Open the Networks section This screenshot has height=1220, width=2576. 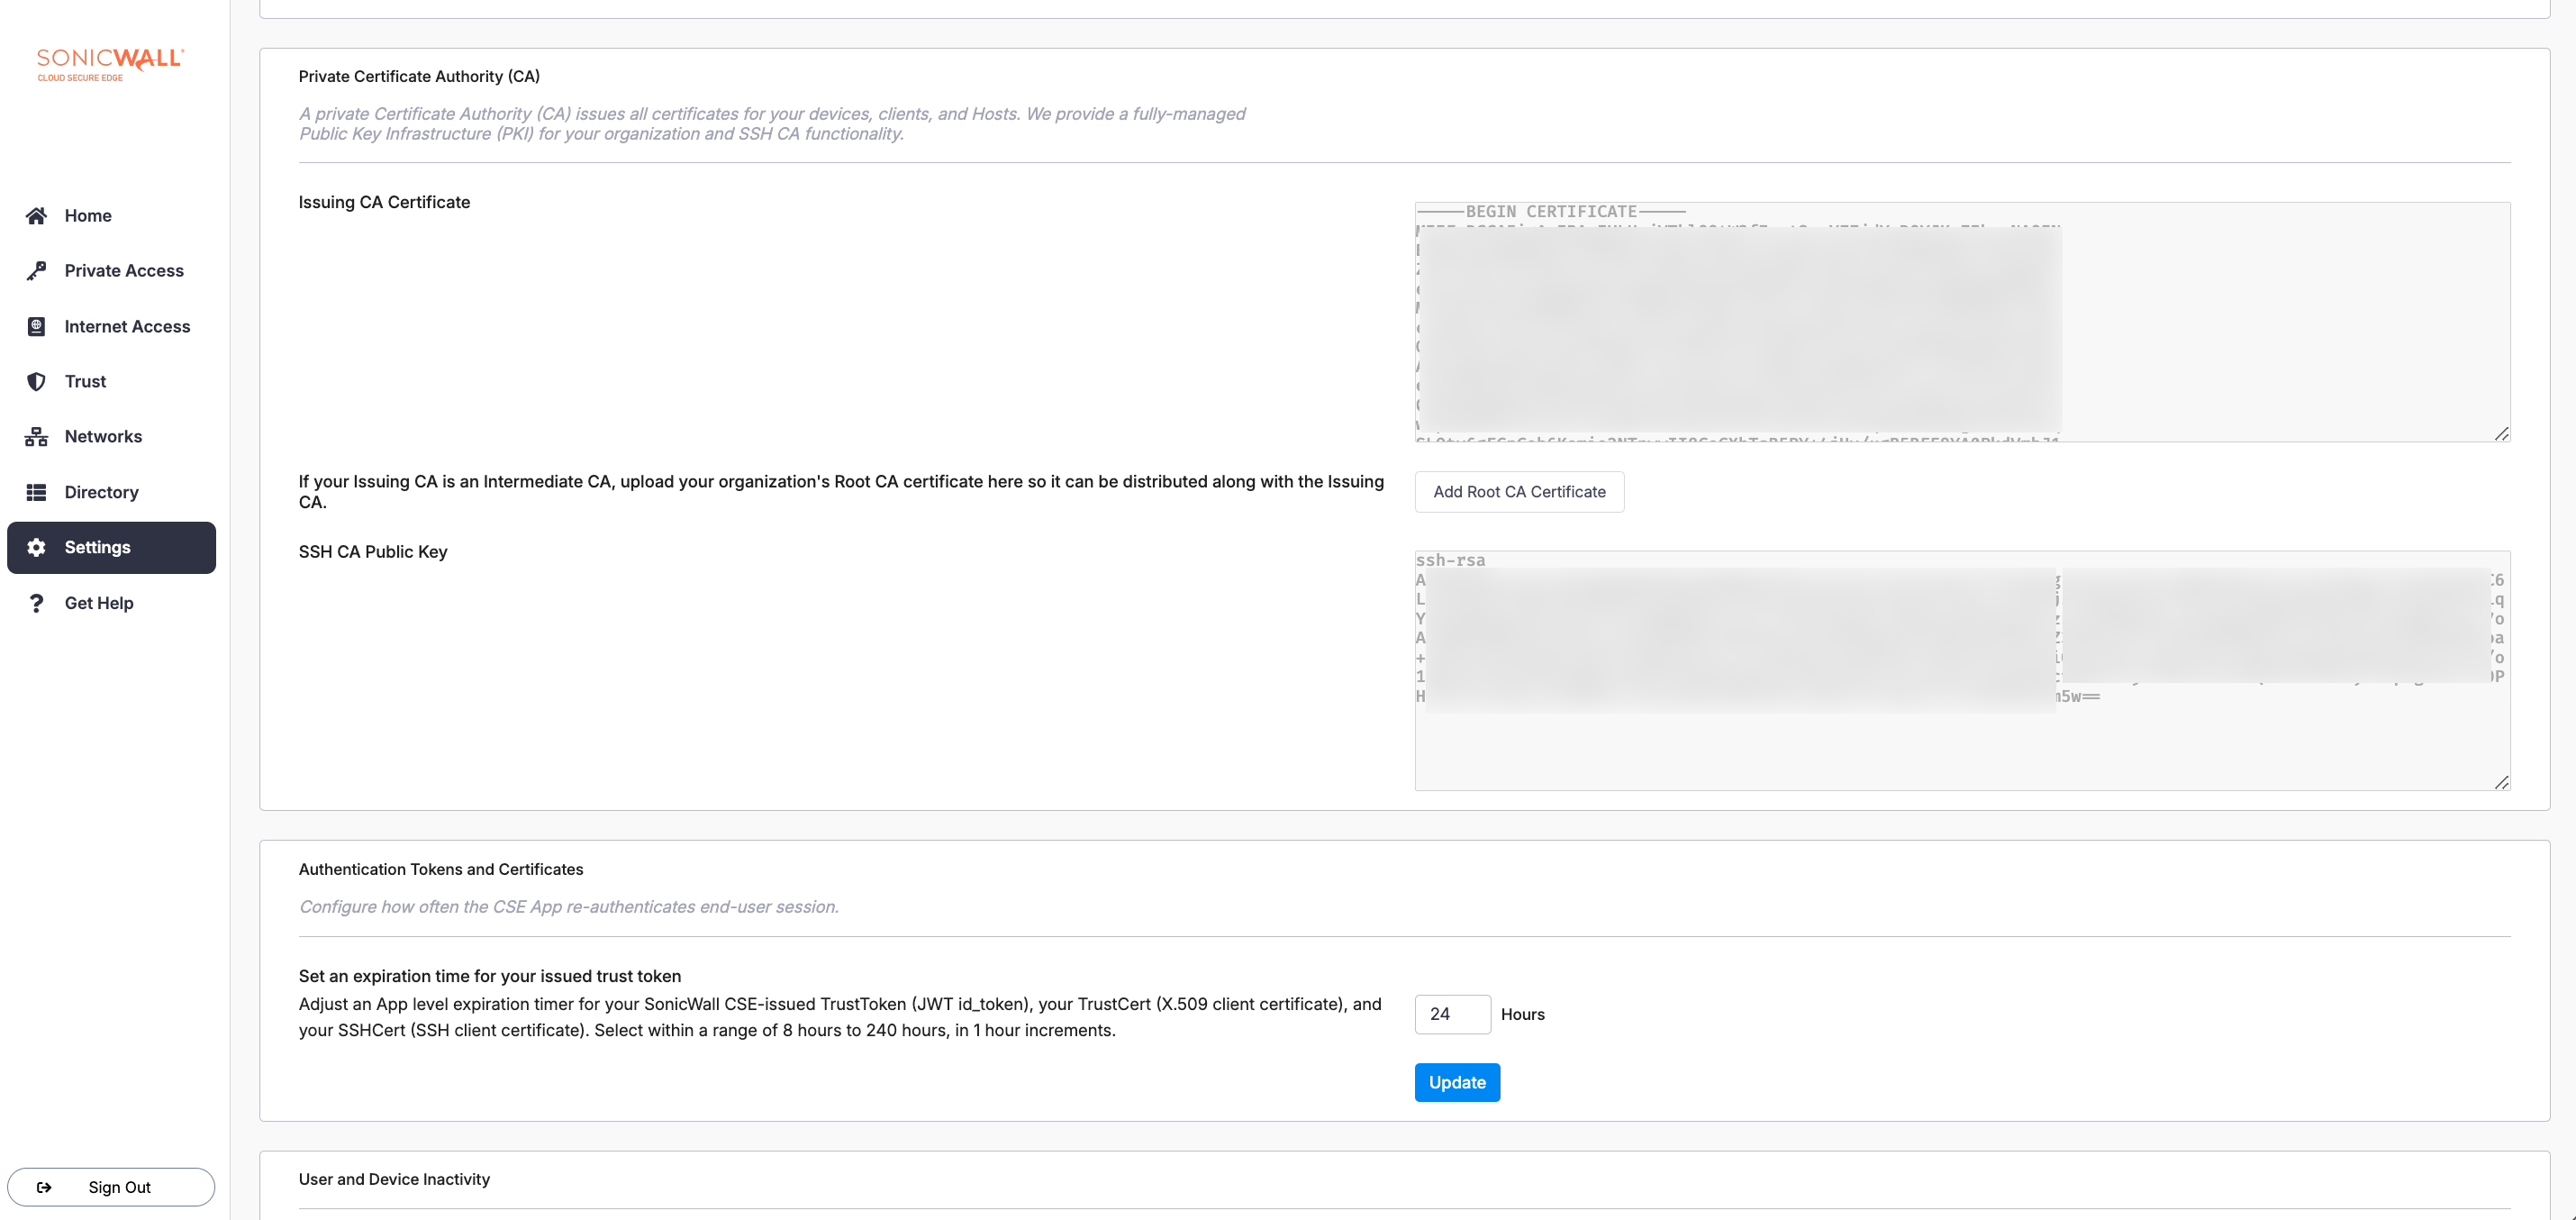coord(103,437)
